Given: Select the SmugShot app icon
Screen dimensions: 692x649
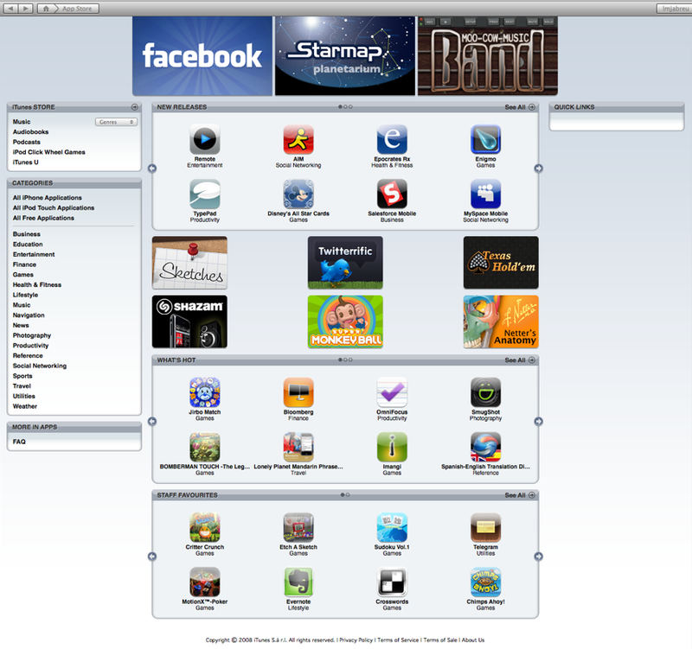Looking at the screenshot, I should coord(485,392).
